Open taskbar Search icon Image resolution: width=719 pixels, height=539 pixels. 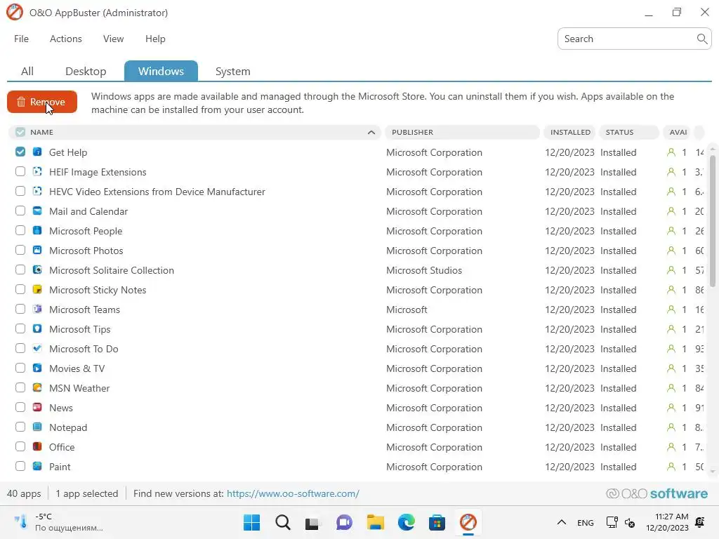(x=282, y=522)
